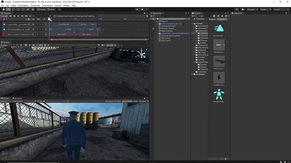Viewport: 291px width, 163px height.
Task: Switch to the Game tab
Action: pyautogui.click(x=5, y=98)
